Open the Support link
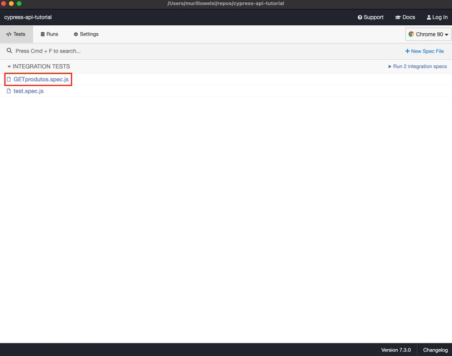This screenshot has width=452, height=356. point(371,17)
